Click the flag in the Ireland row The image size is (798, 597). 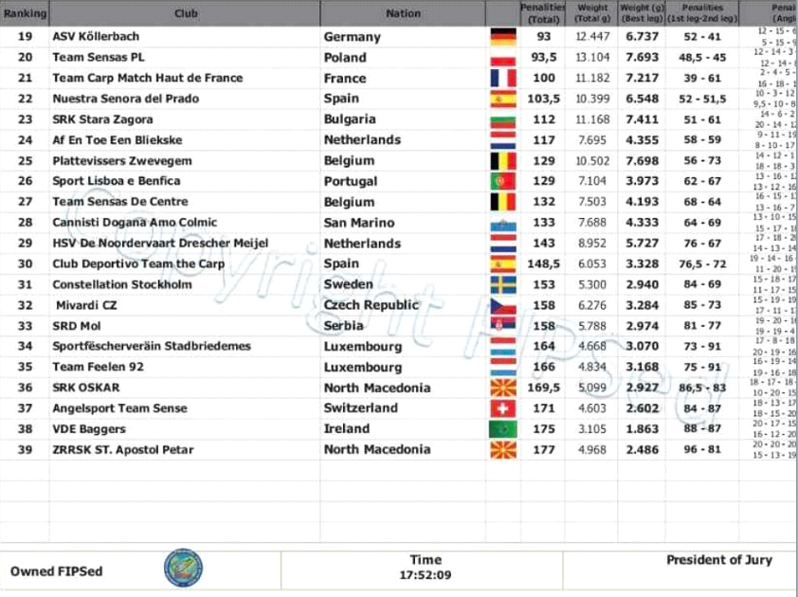pos(502,429)
